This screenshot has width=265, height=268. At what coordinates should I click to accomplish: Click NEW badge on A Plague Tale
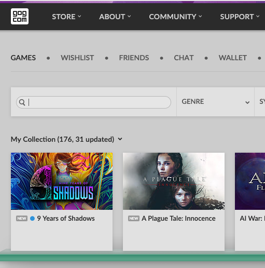134,219
